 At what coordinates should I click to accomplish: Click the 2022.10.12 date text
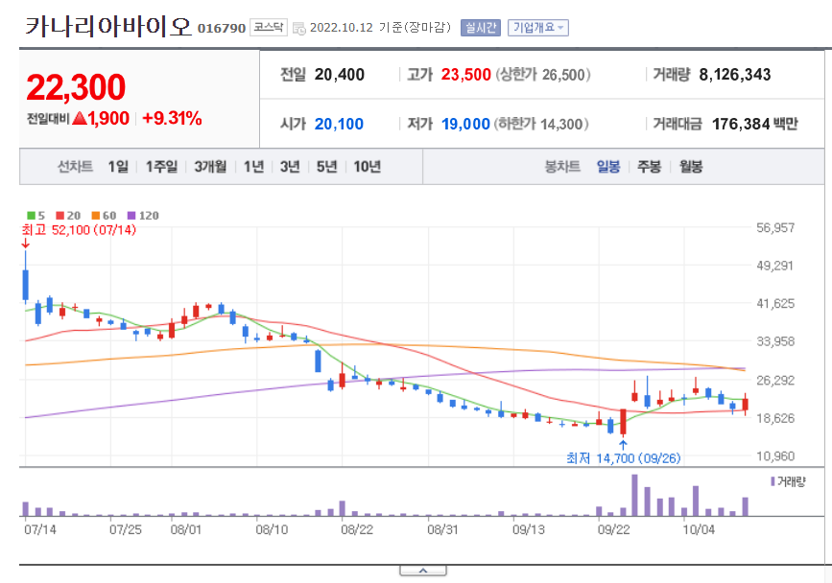pos(342,28)
